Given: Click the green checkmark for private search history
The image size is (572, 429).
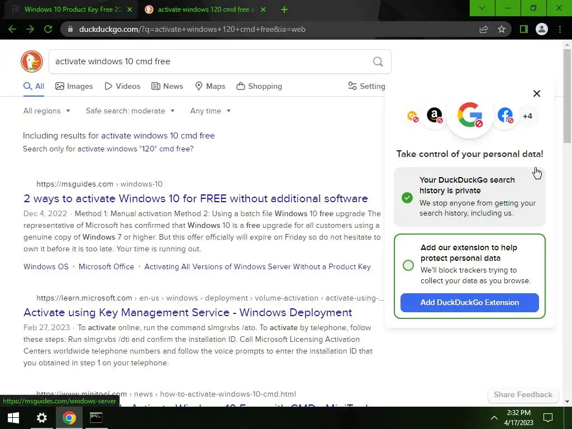Looking at the screenshot, I should click(x=407, y=198).
